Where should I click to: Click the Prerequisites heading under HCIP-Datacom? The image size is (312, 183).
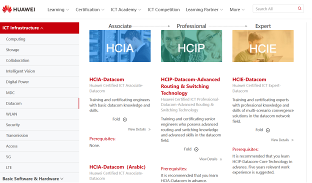[173, 169]
